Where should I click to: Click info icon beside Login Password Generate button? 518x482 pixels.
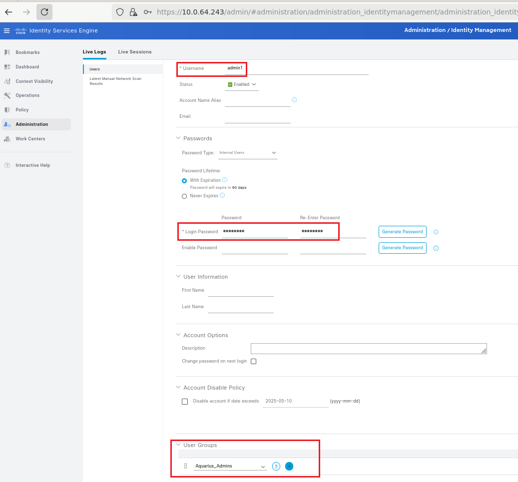pos(436,232)
